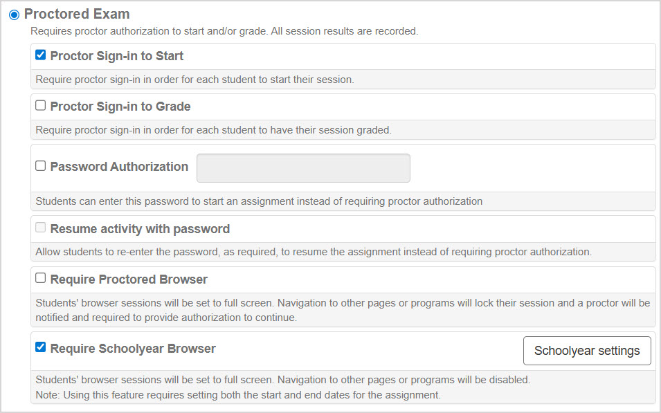This screenshot has width=661, height=413.
Task: Check the Require Proctored Browser checkbox
Action: point(41,278)
